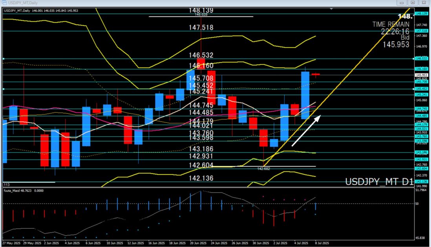This screenshot has height=247, width=431.
Task: Click the 142.136 price tag on axis
Action: click(x=422, y=182)
